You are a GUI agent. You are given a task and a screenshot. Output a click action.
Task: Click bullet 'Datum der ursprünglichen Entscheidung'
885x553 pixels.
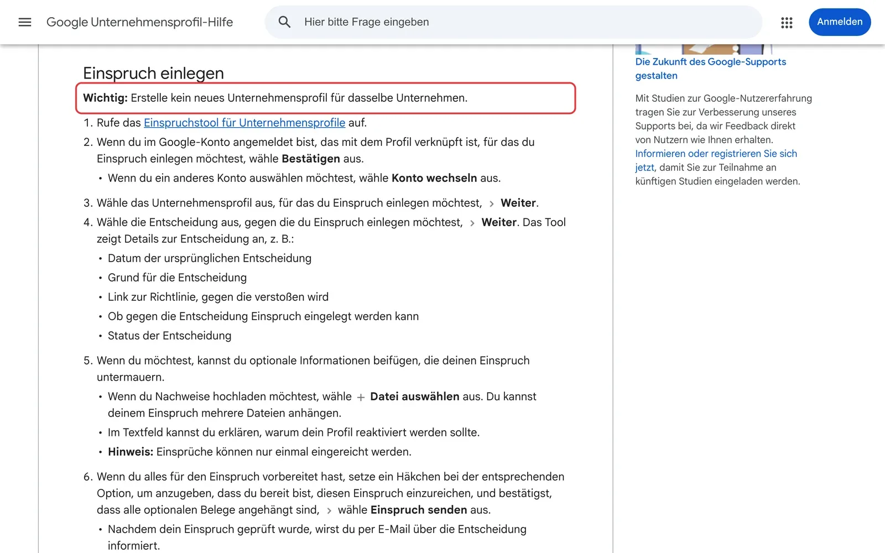(210, 258)
